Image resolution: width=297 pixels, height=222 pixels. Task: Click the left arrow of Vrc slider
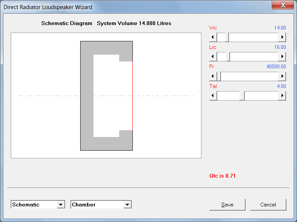tap(213, 37)
